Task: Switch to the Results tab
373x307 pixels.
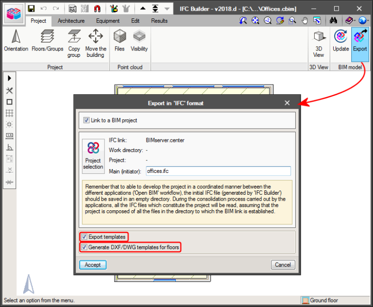Action: 159,21
